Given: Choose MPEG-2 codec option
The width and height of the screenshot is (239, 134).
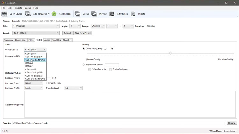Looking at the screenshot, I should (x=35, y=66).
